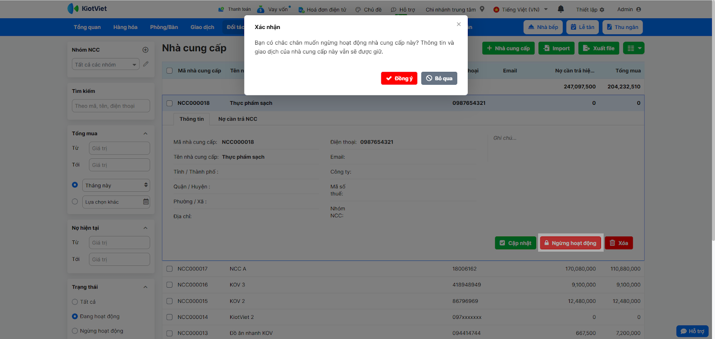Open Thiết lập settings gear

tap(601, 10)
